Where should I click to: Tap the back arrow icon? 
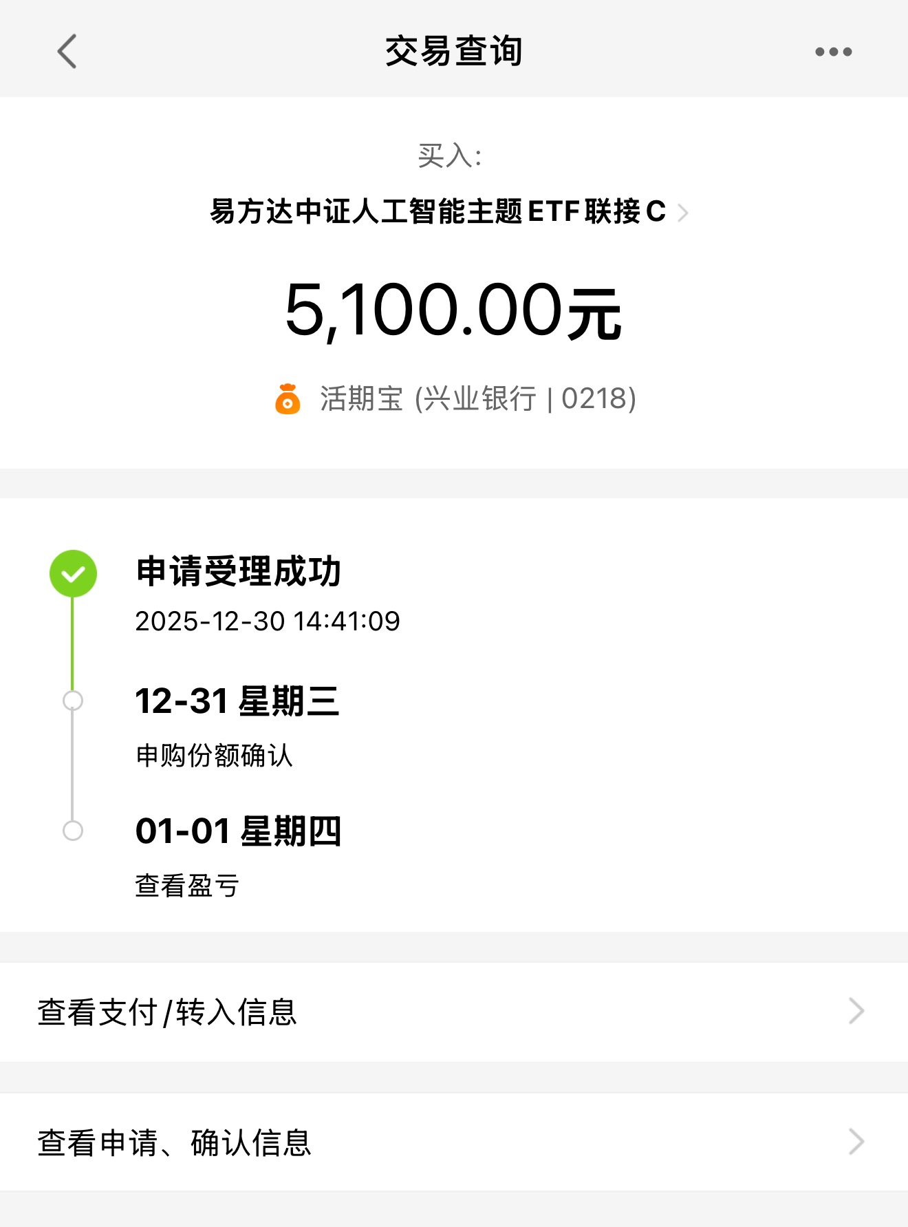point(67,52)
